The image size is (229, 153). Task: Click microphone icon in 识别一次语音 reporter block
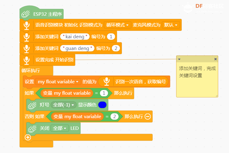pyautogui.click(x=107, y=81)
